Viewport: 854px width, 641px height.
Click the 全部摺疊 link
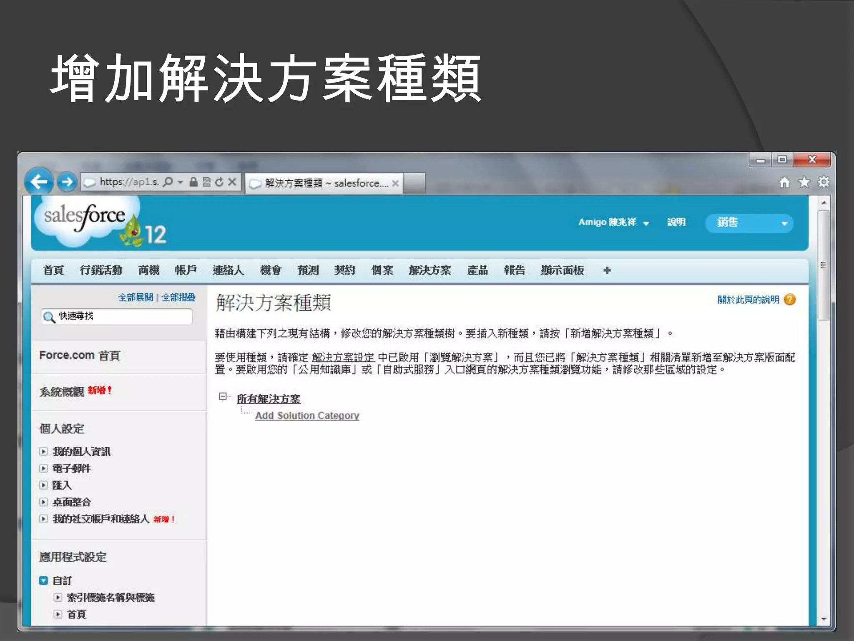click(178, 298)
